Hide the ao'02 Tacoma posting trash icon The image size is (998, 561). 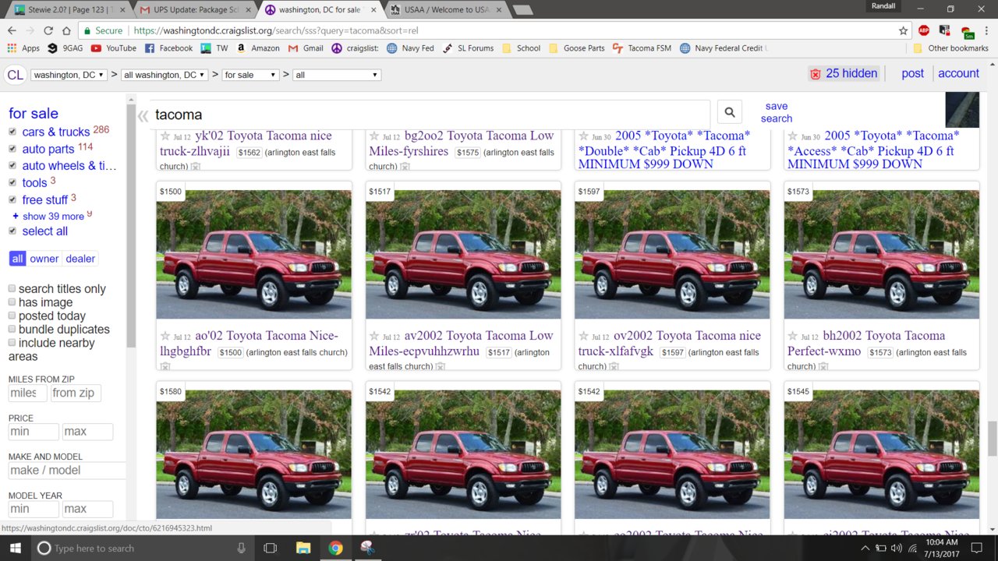(x=165, y=366)
